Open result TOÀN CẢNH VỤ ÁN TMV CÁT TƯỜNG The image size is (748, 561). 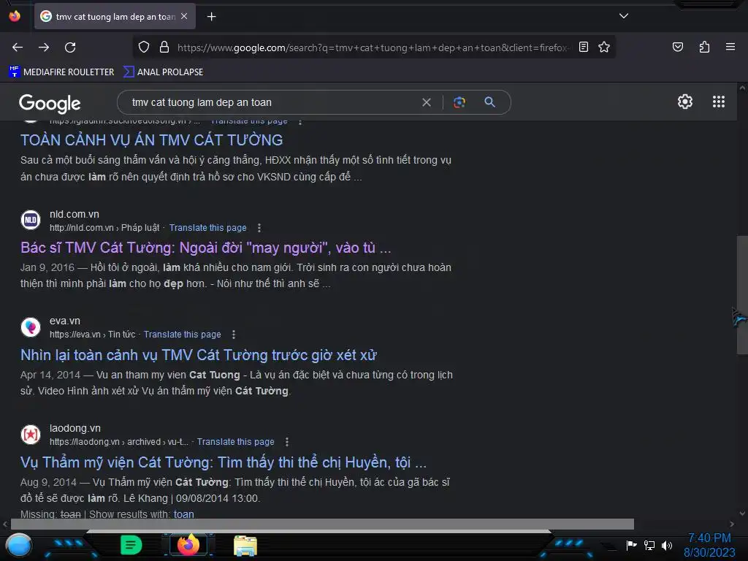[x=152, y=140]
